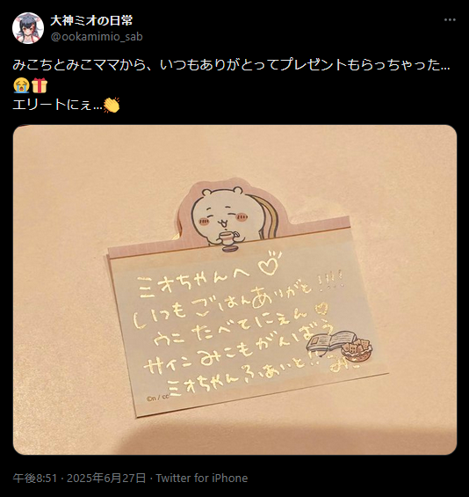Click the drawn heart beside ミオちゃんへ
Image resolution: width=469 pixels, height=497 pixels.
point(270,263)
